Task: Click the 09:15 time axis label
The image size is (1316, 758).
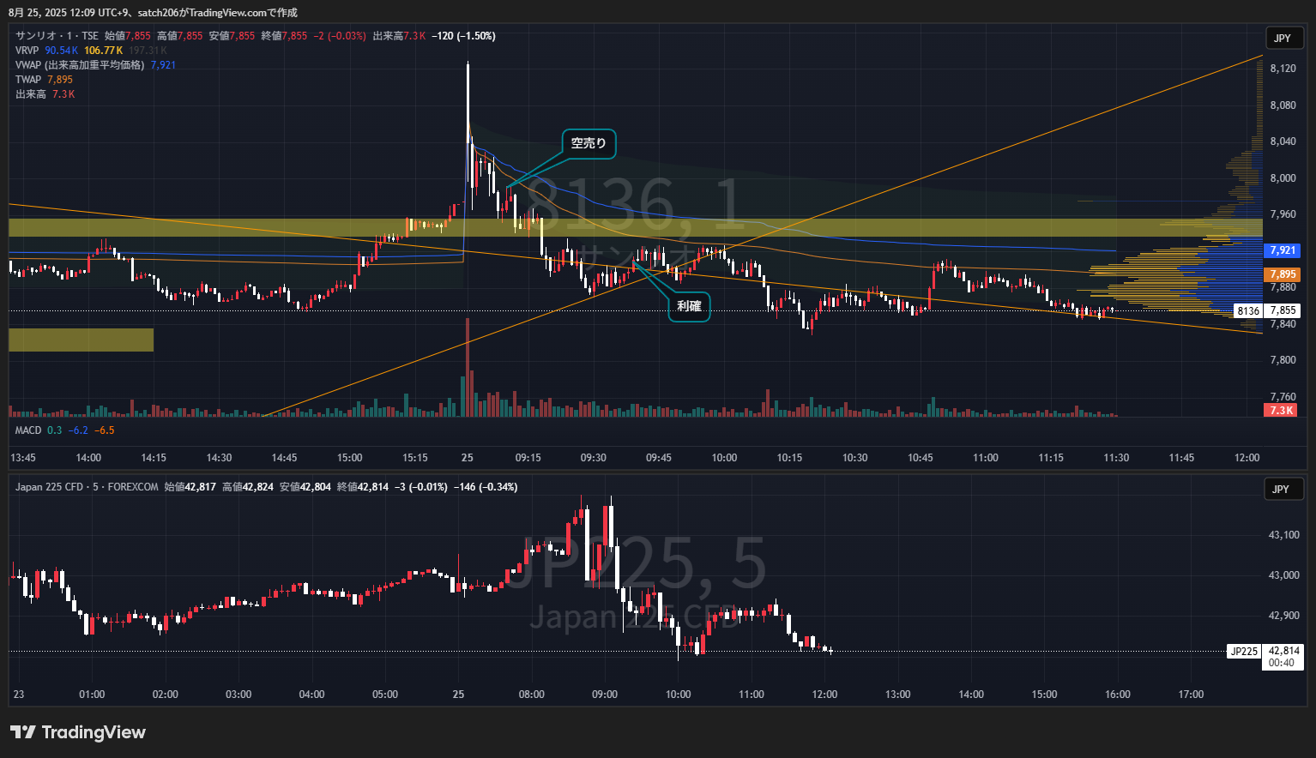Action: click(x=528, y=458)
